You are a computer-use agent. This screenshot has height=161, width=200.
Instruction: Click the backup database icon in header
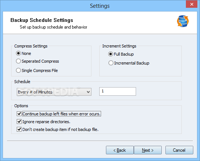tap(183, 21)
